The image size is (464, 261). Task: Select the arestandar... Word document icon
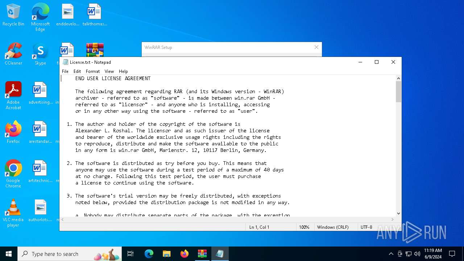pyautogui.click(x=40, y=133)
